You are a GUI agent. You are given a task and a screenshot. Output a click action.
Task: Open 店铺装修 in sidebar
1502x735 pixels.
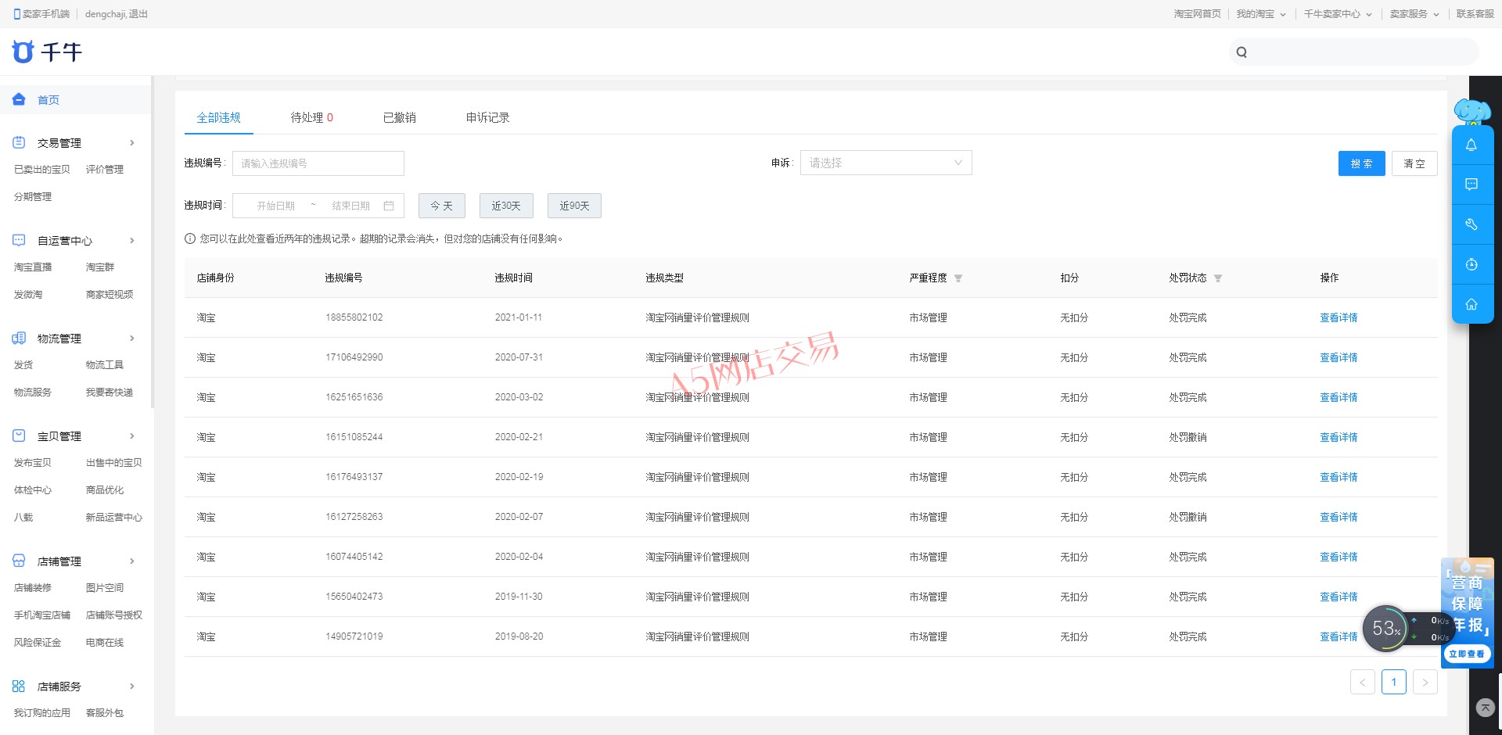(x=33, y=588)
